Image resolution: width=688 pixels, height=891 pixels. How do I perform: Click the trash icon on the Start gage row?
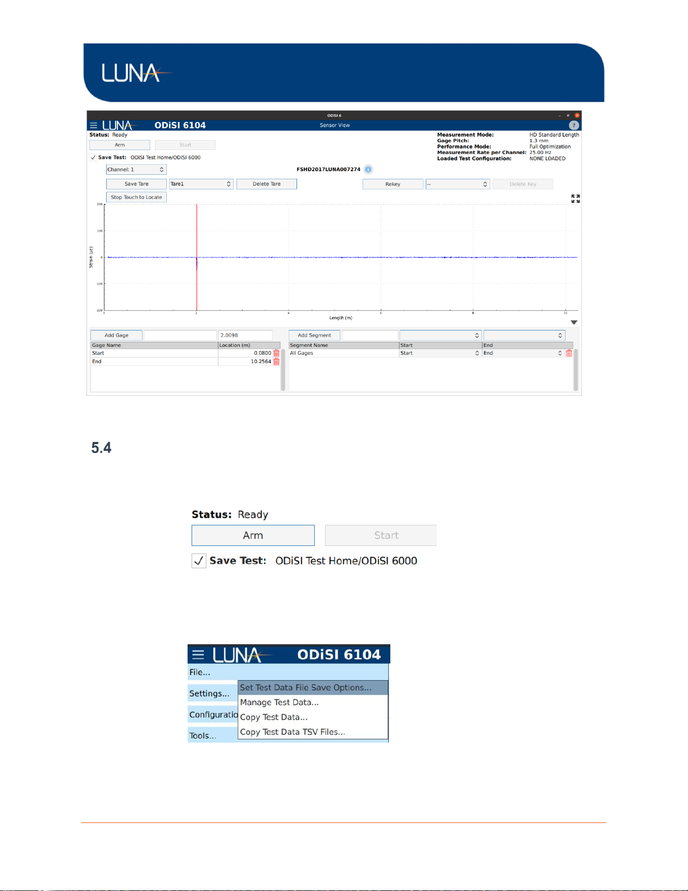point(276,353)
